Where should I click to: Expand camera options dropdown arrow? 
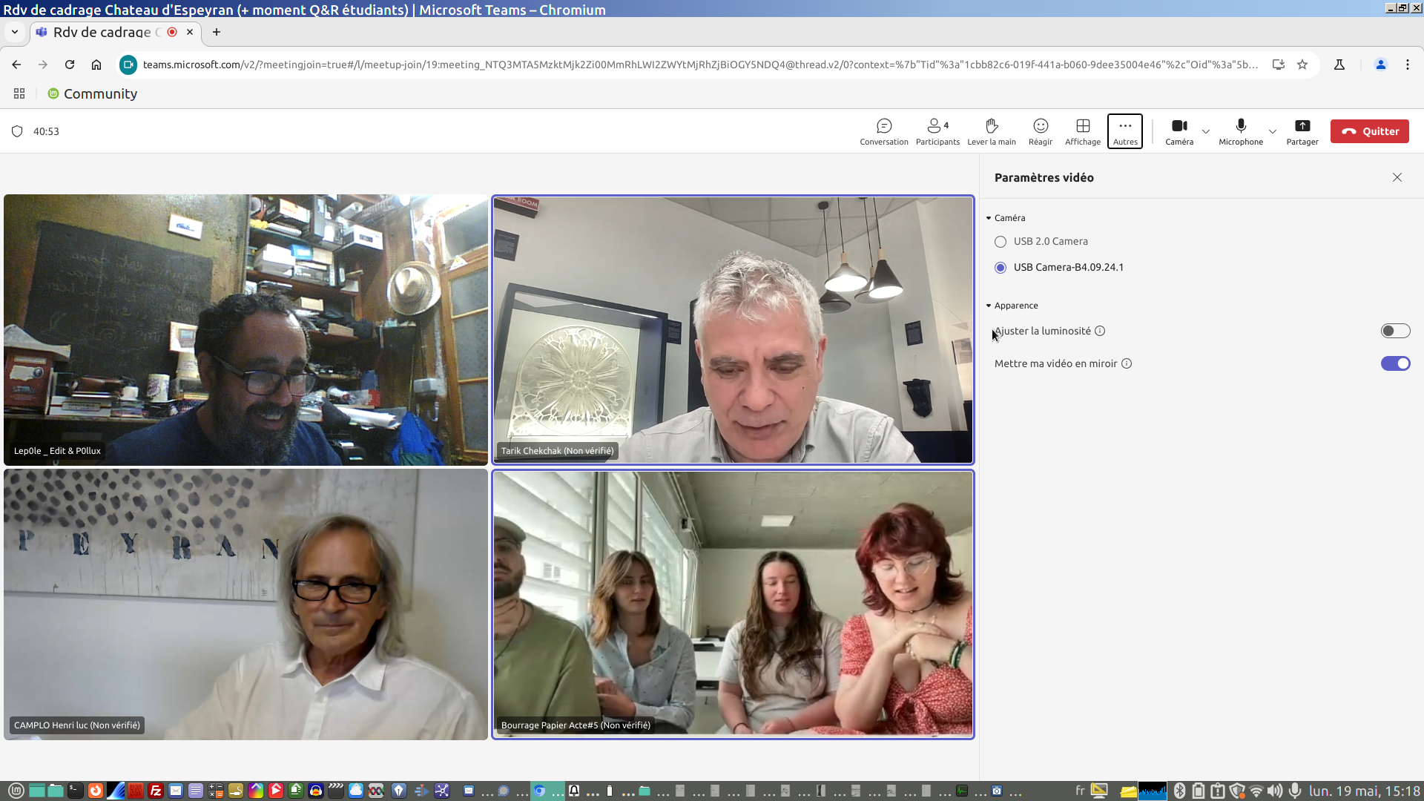coord(1206,131)
